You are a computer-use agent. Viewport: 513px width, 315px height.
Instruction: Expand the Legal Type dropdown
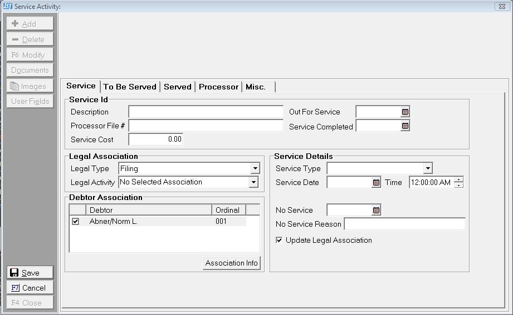[x=255, y=168]
